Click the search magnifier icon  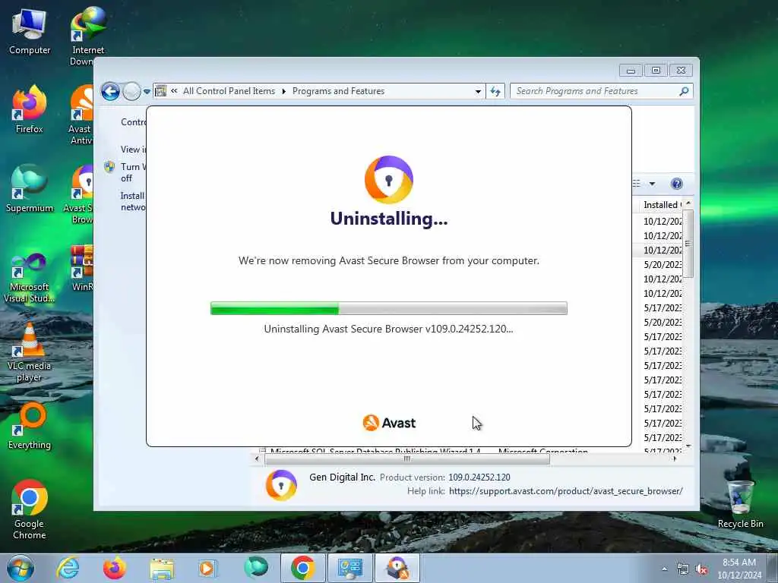pos(685,91)
